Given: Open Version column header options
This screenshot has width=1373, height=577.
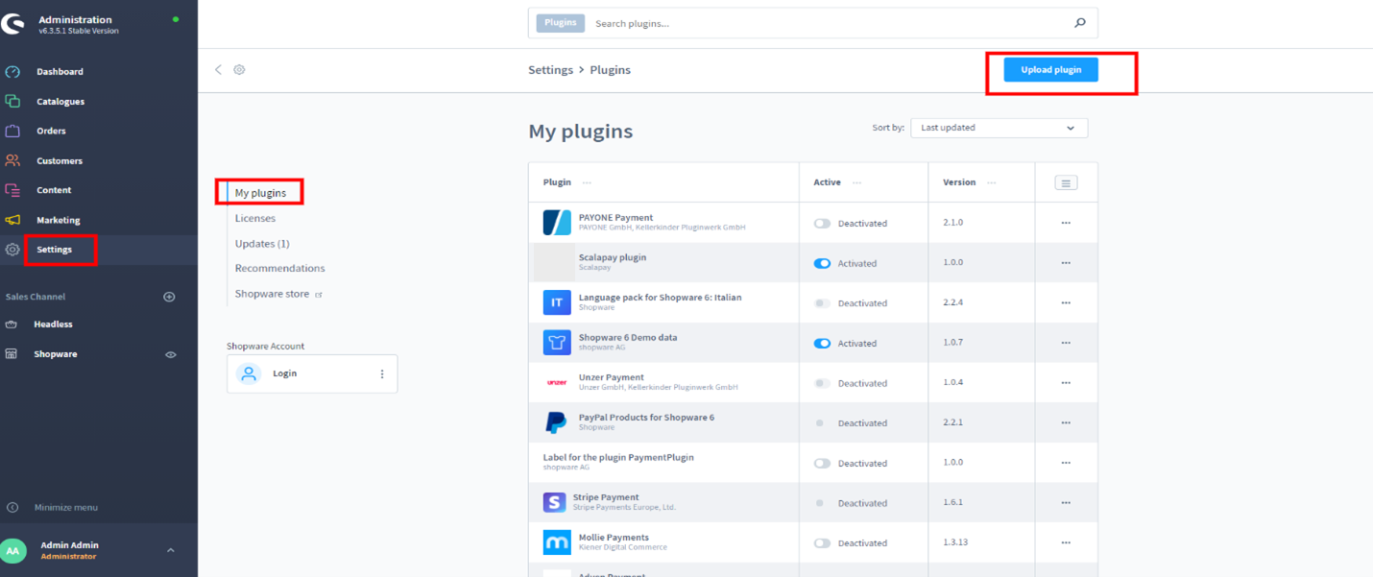Looking at the screenshot, I should (991, 182).
